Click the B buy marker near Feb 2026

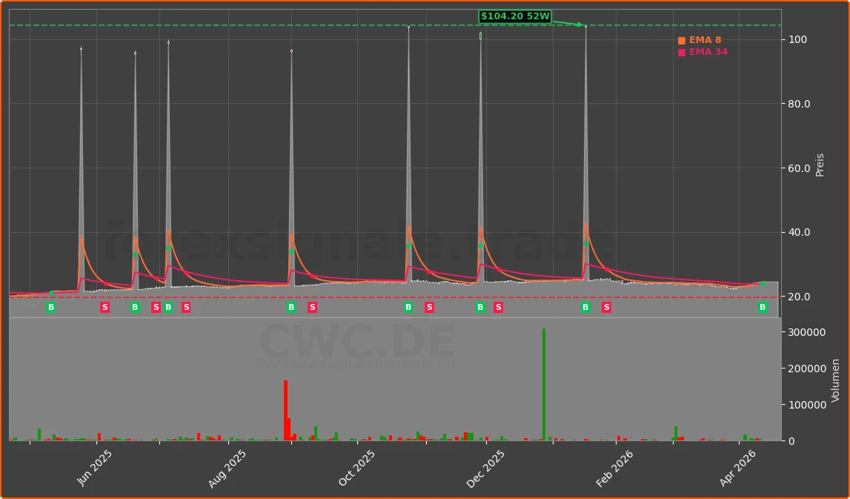[585, 307]
